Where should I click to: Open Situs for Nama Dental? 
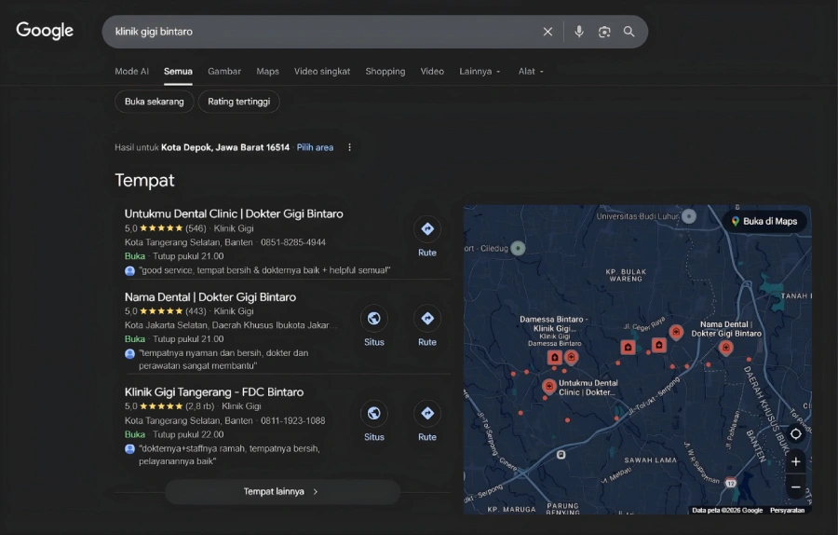[374, 326]
